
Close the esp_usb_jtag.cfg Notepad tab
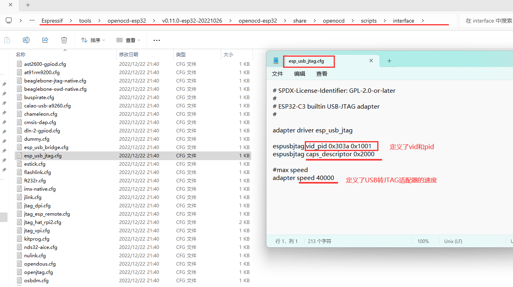371,61
